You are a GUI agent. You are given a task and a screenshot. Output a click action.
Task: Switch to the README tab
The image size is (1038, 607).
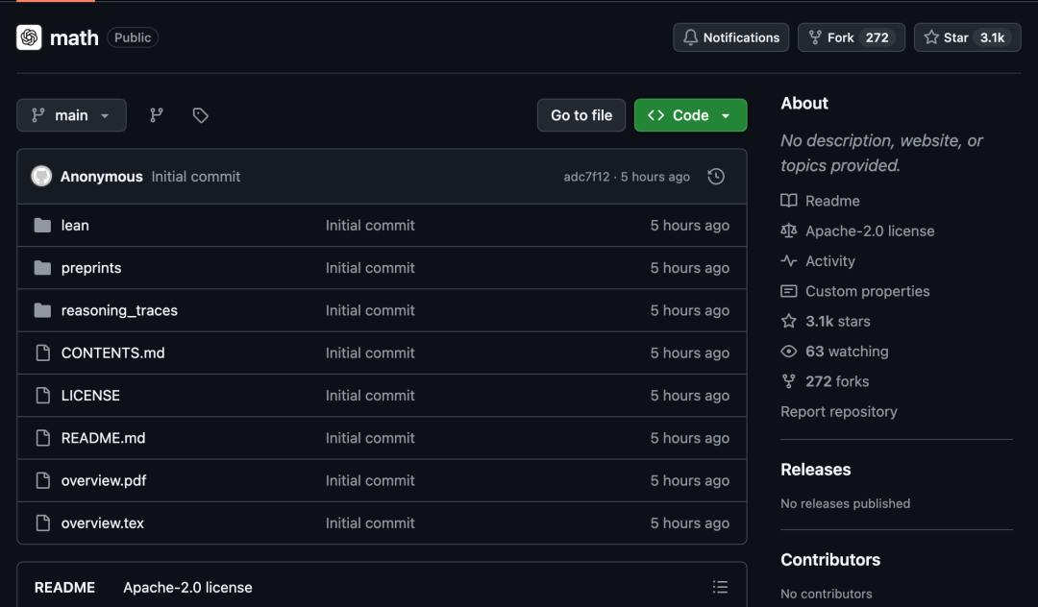pos(65,587)
